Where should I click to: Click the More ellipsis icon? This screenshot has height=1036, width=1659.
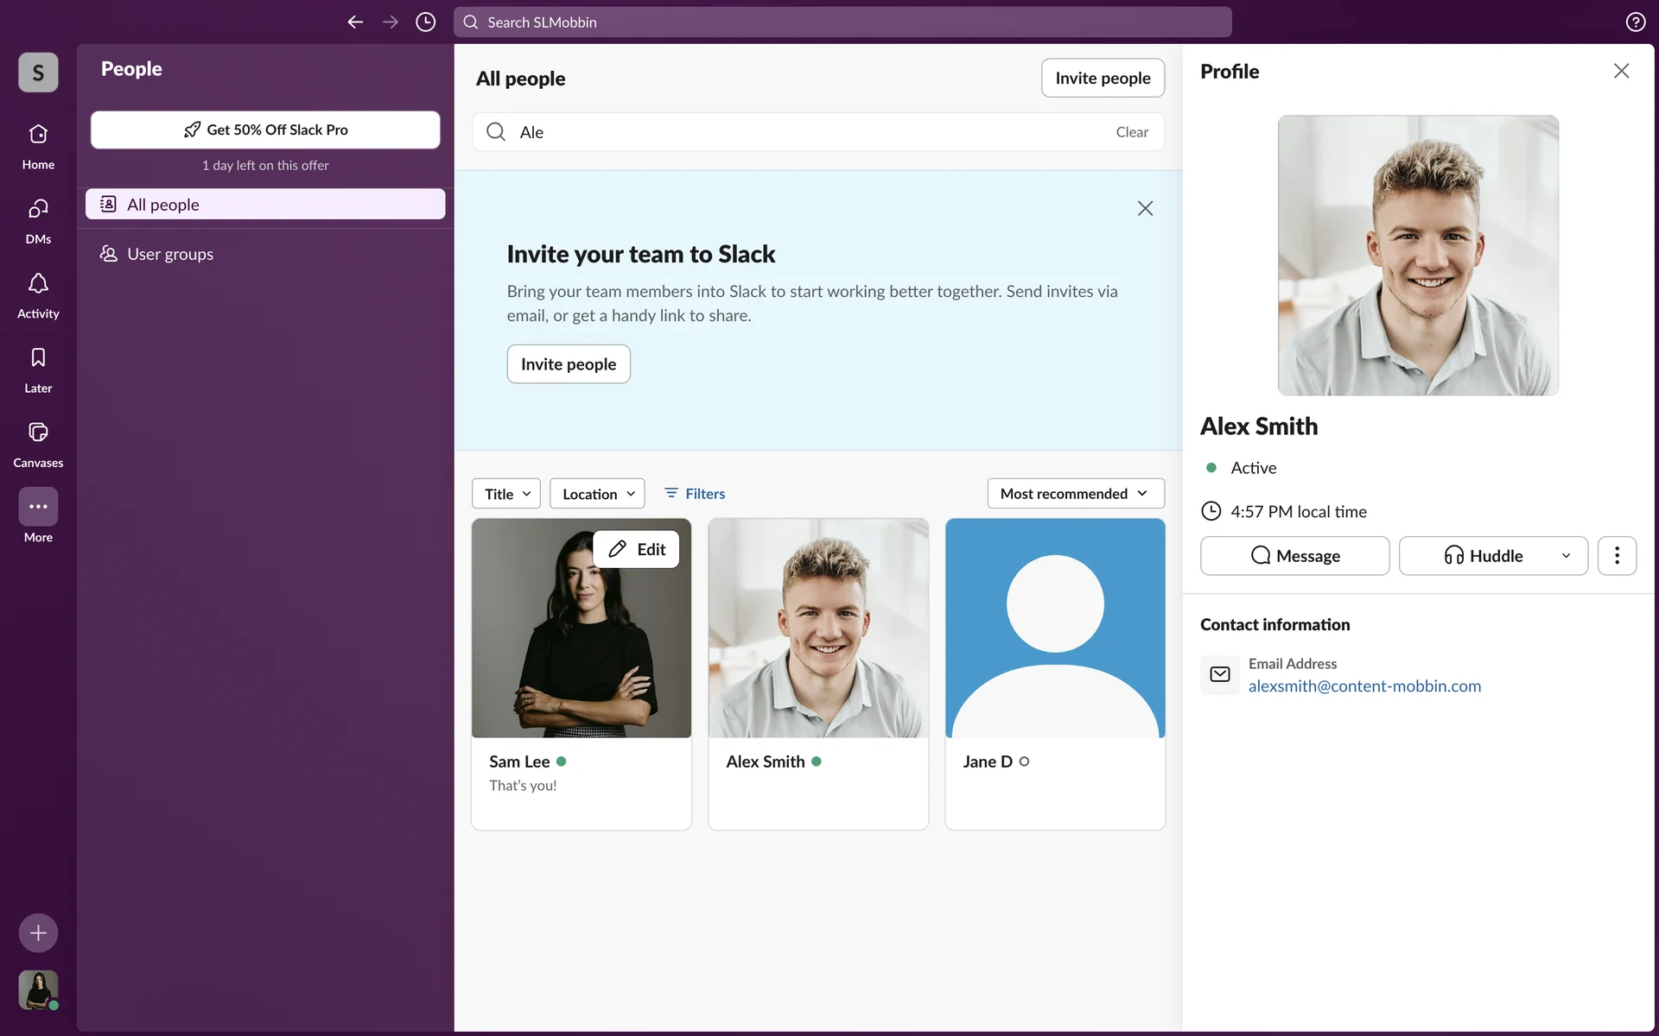tap(38, 507)
